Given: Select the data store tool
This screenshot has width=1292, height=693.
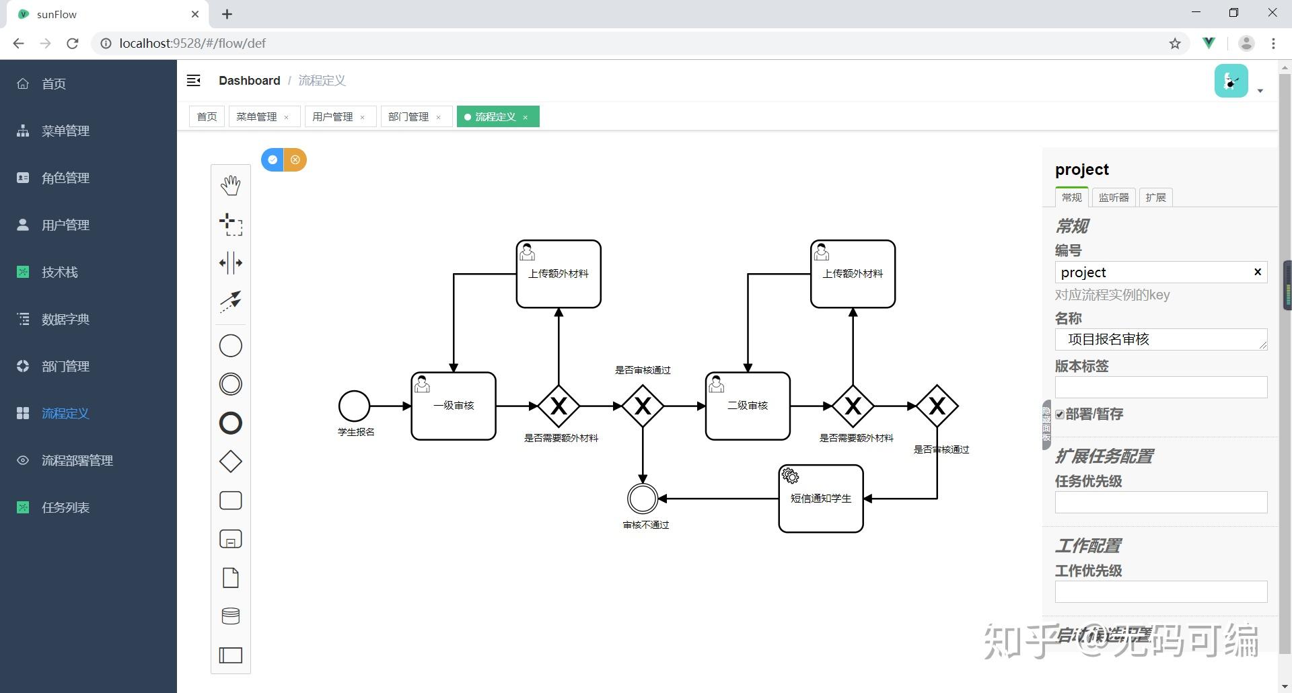Looking at the screenshot, I should coord(231,616).
